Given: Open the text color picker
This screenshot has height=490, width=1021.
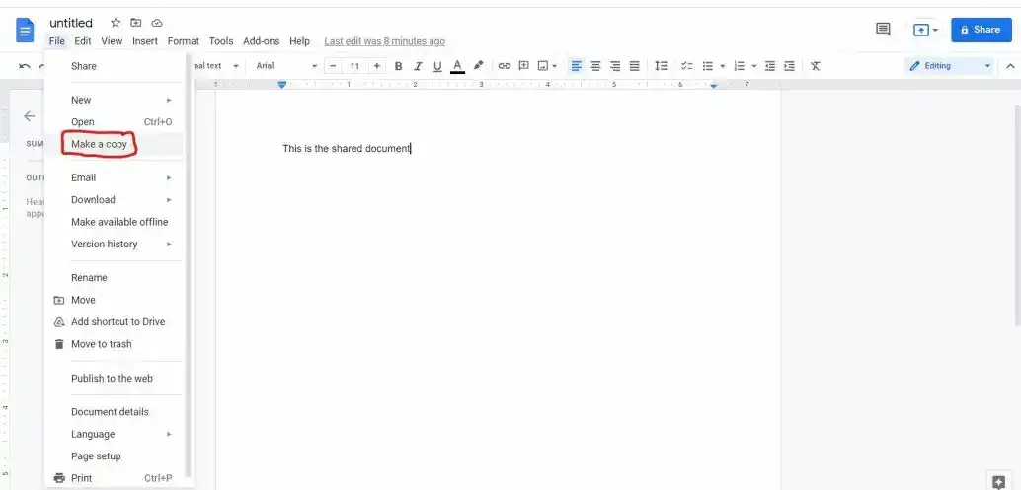Looking at the screenshot, I should [458, 66].
